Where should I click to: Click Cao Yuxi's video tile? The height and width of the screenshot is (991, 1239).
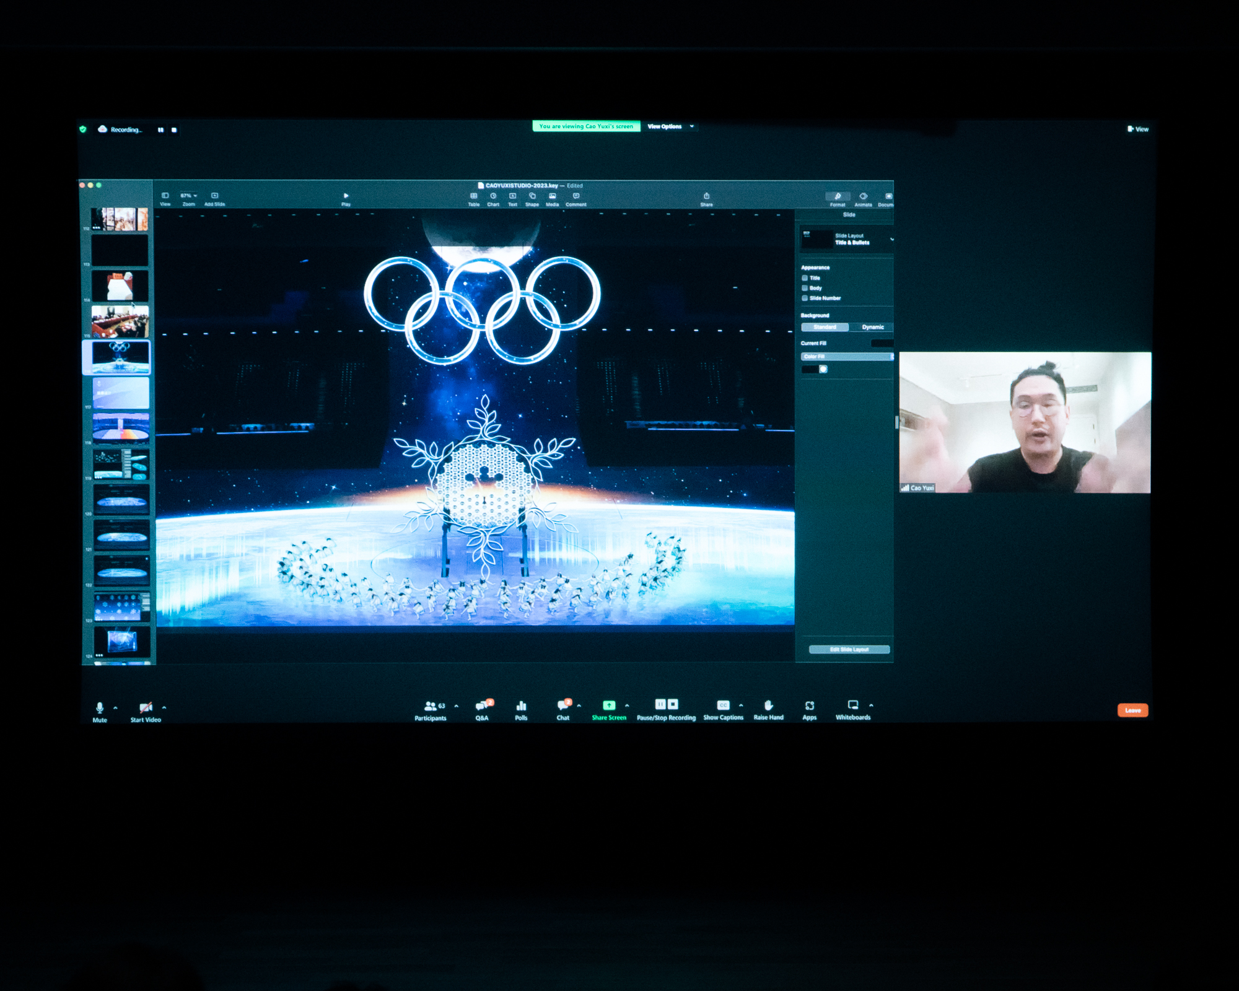(x=1025, y=422)
